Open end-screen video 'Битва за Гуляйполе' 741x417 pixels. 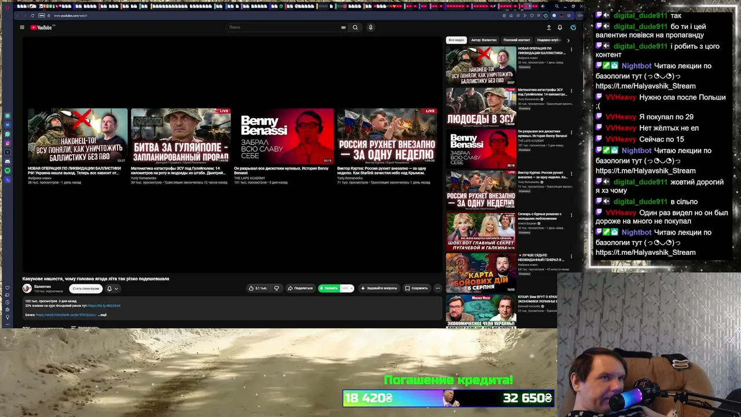pyautogui.click(x=181, y=136)
